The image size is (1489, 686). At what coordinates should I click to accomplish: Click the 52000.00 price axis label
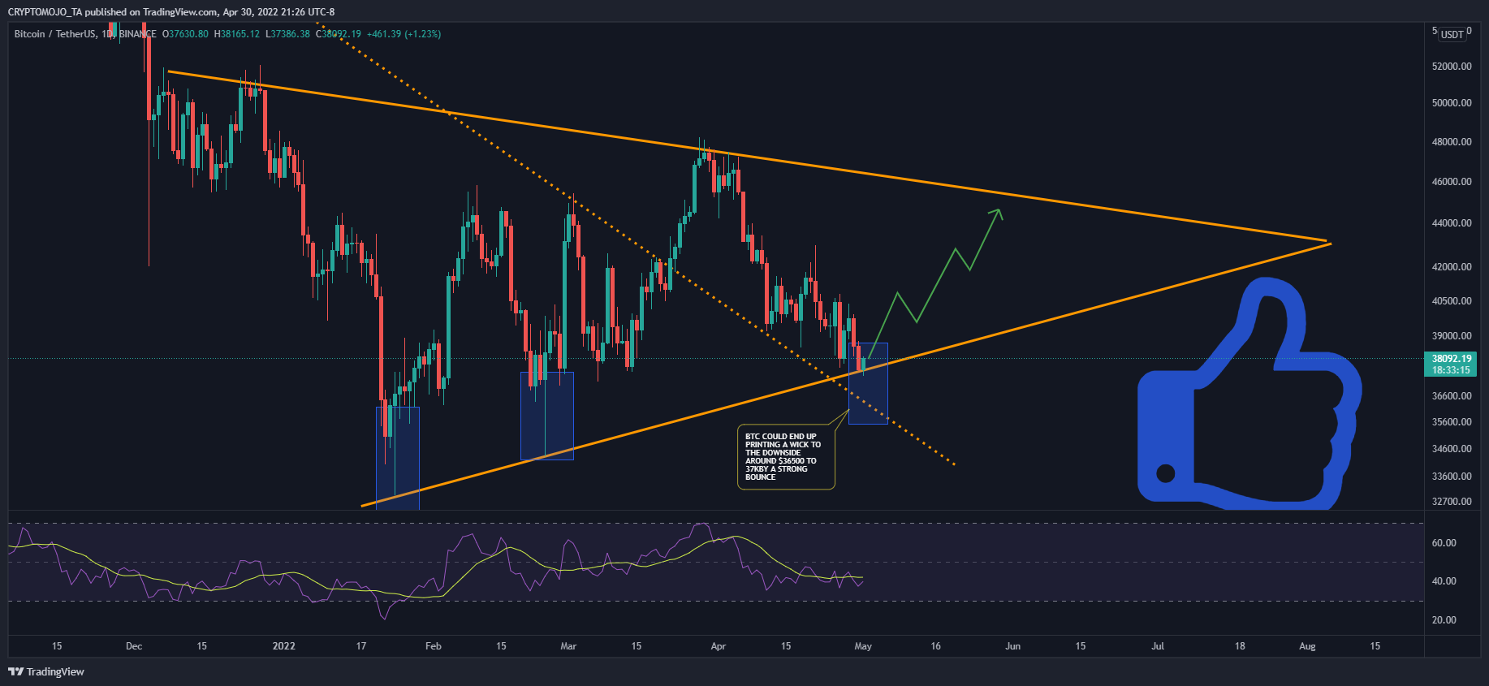point(1452,67)
